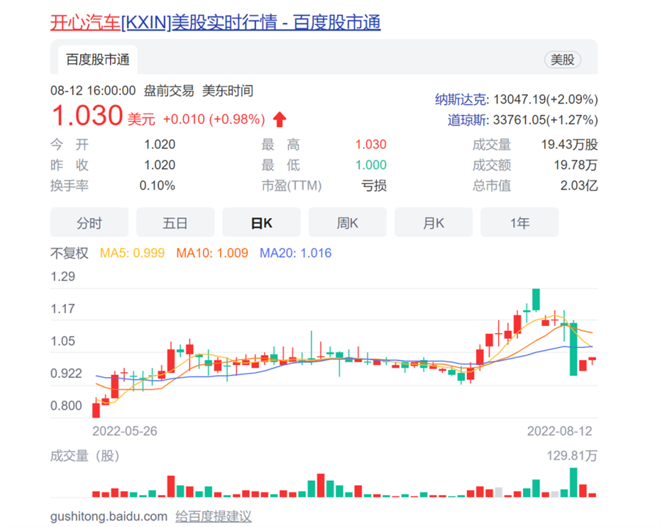Click the 最低 value 1.000

pos(371,164)
